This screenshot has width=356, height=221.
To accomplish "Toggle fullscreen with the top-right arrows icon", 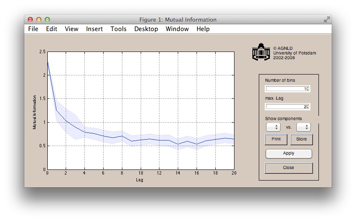I will coord(327,20).
